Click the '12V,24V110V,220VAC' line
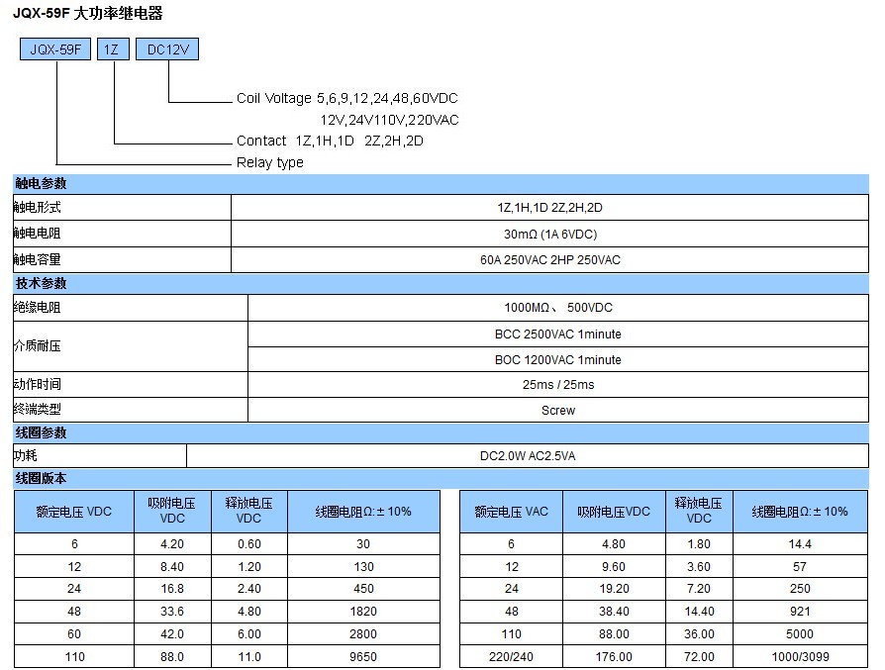The image size is (885, 670). coord(389,120)
